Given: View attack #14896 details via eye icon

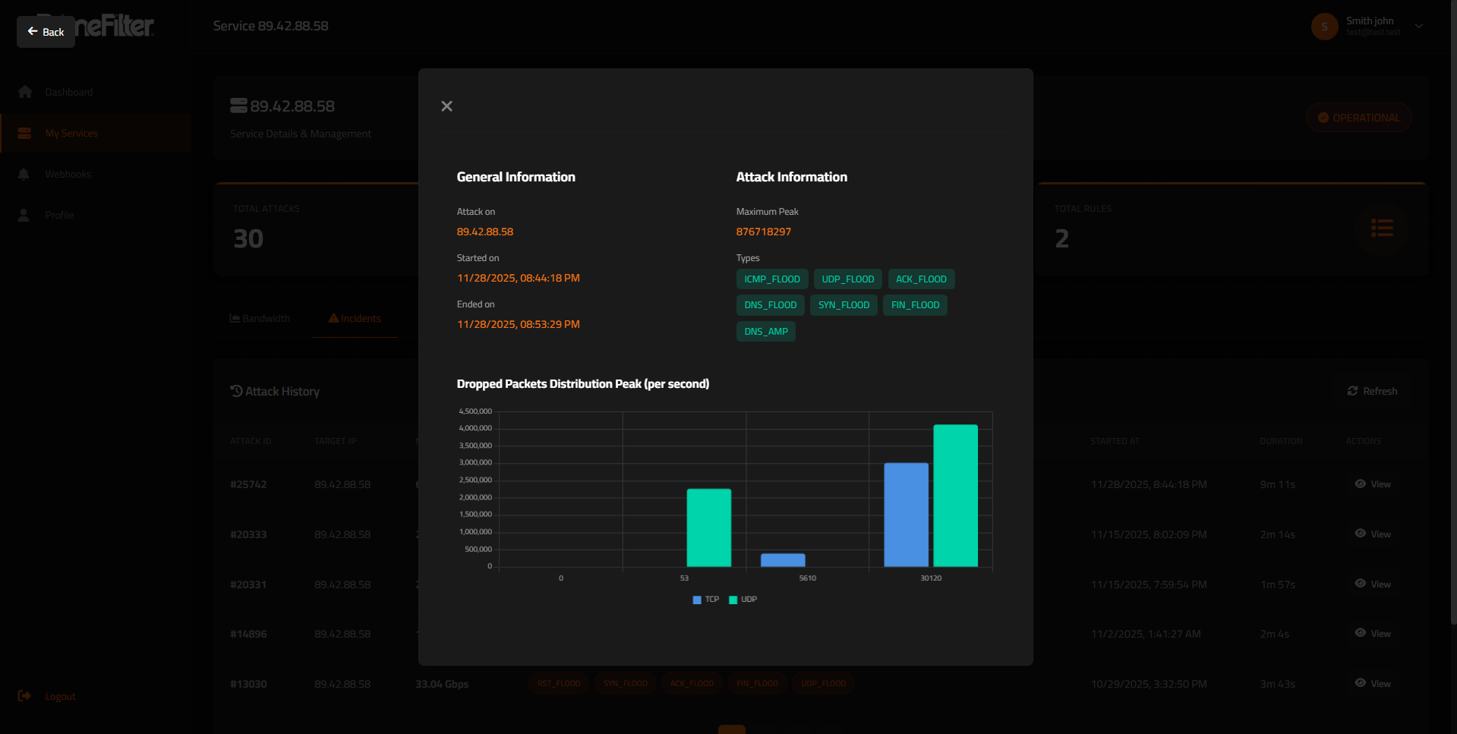Looking at the screenshot, I should tap(1361, 633).
